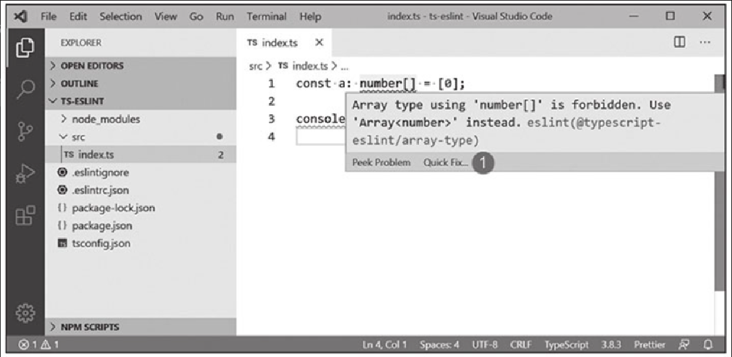
Task: Open the View menu
Action: [x=166, y=17]
